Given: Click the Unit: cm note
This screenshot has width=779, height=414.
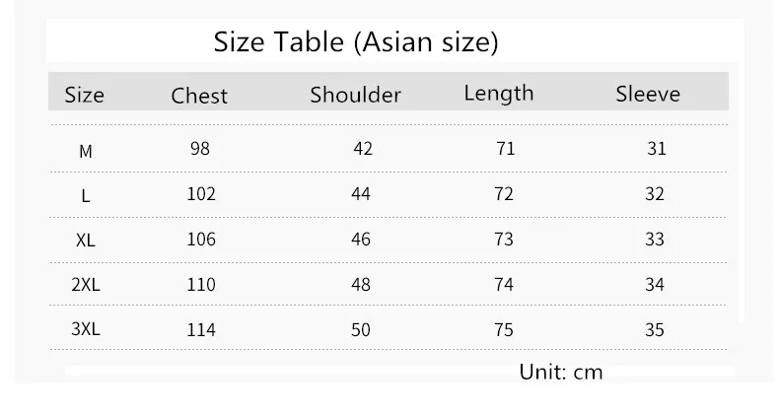Looking at the screenshot, I should coord(561,372).
